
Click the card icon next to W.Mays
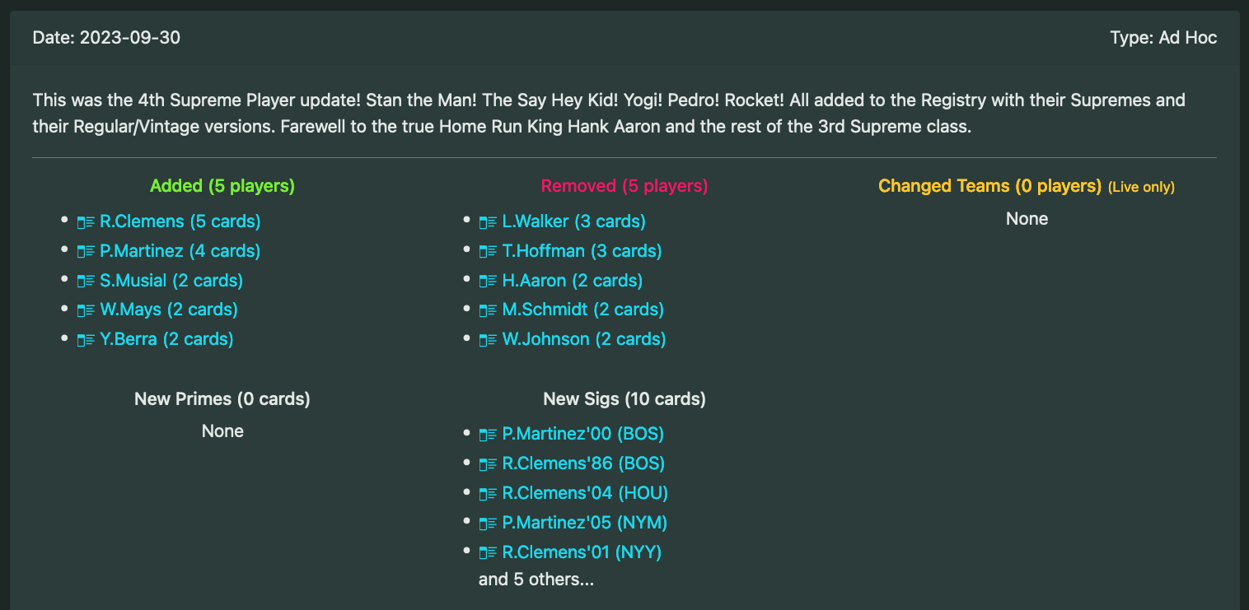[x=86, y=309]
